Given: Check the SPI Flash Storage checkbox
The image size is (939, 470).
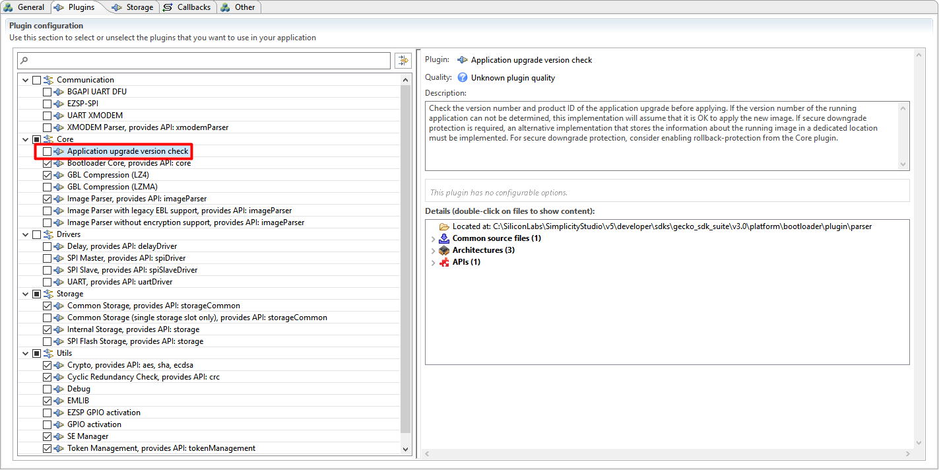Looking at the screenshot, I should pos(47,341).
